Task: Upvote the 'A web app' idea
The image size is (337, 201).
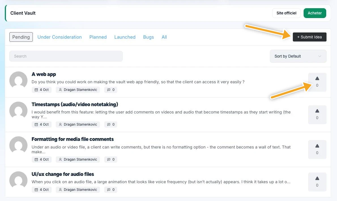Action: click(x=317, y=82)
